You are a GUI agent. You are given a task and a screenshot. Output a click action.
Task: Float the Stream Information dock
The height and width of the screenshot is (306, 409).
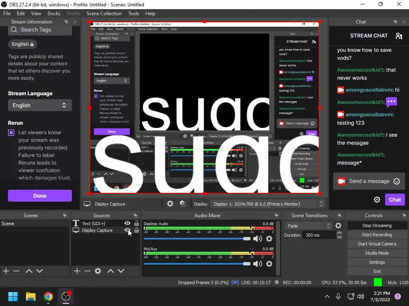66,22
